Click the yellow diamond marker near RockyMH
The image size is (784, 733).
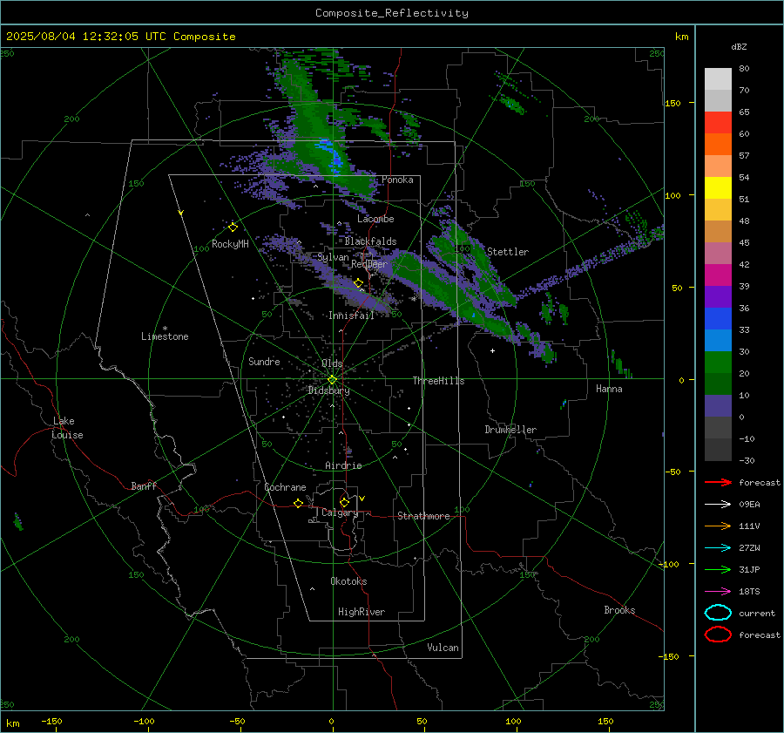coord(233,227)
